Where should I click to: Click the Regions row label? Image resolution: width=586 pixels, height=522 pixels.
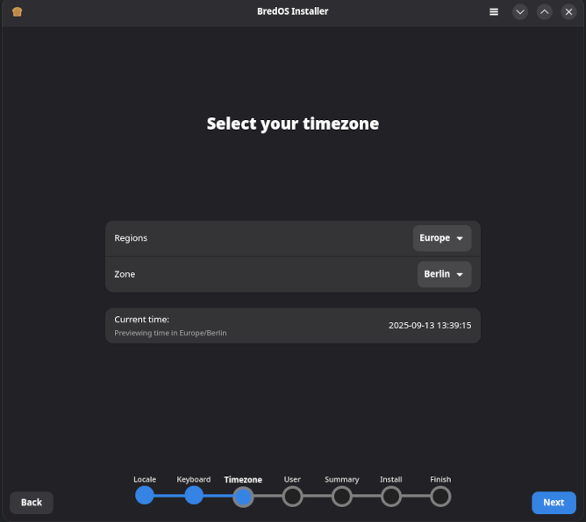131,238
